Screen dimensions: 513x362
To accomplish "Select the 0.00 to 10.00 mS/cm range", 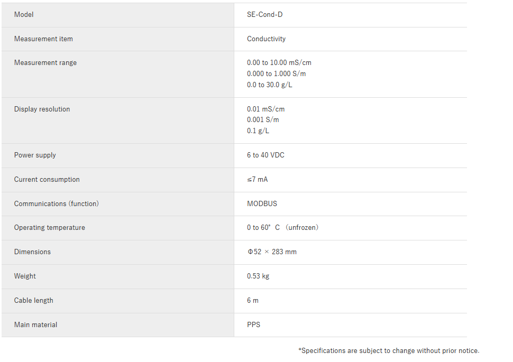I will coord(279,63).
